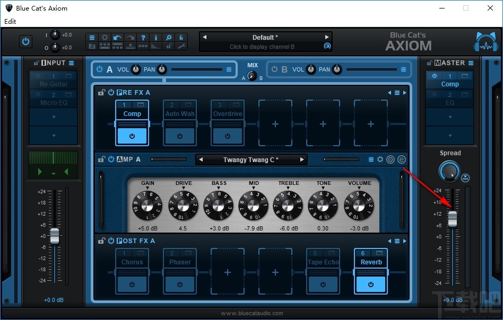Click the unlock padlock icon in top toolbar
Viewport: 503px width, 320px height.
click(x=168, y=46)
